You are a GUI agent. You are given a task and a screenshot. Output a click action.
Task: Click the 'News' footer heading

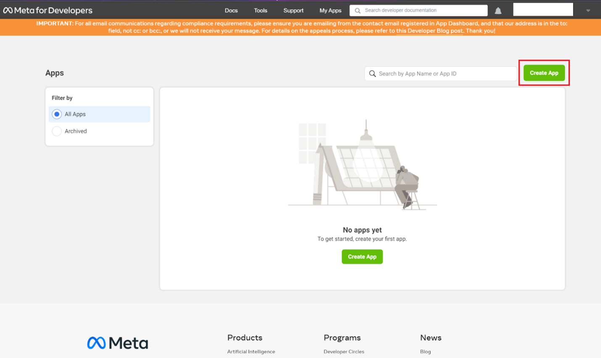pyautogui.click(x=431, y=337)
